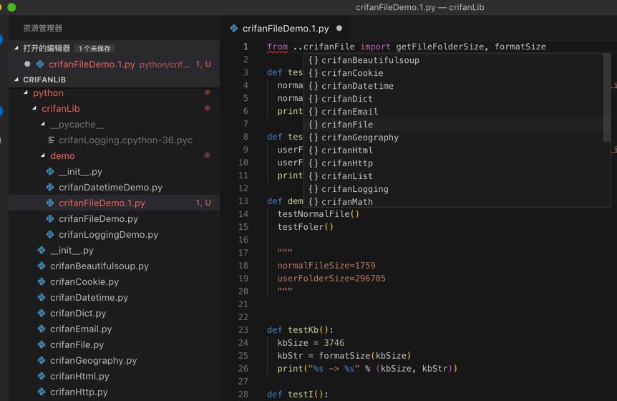Image resolution: width=617 pixels, height=401 pixels.
Task: Collapse the crifanLib folder arrow
Action: point(34,108)
